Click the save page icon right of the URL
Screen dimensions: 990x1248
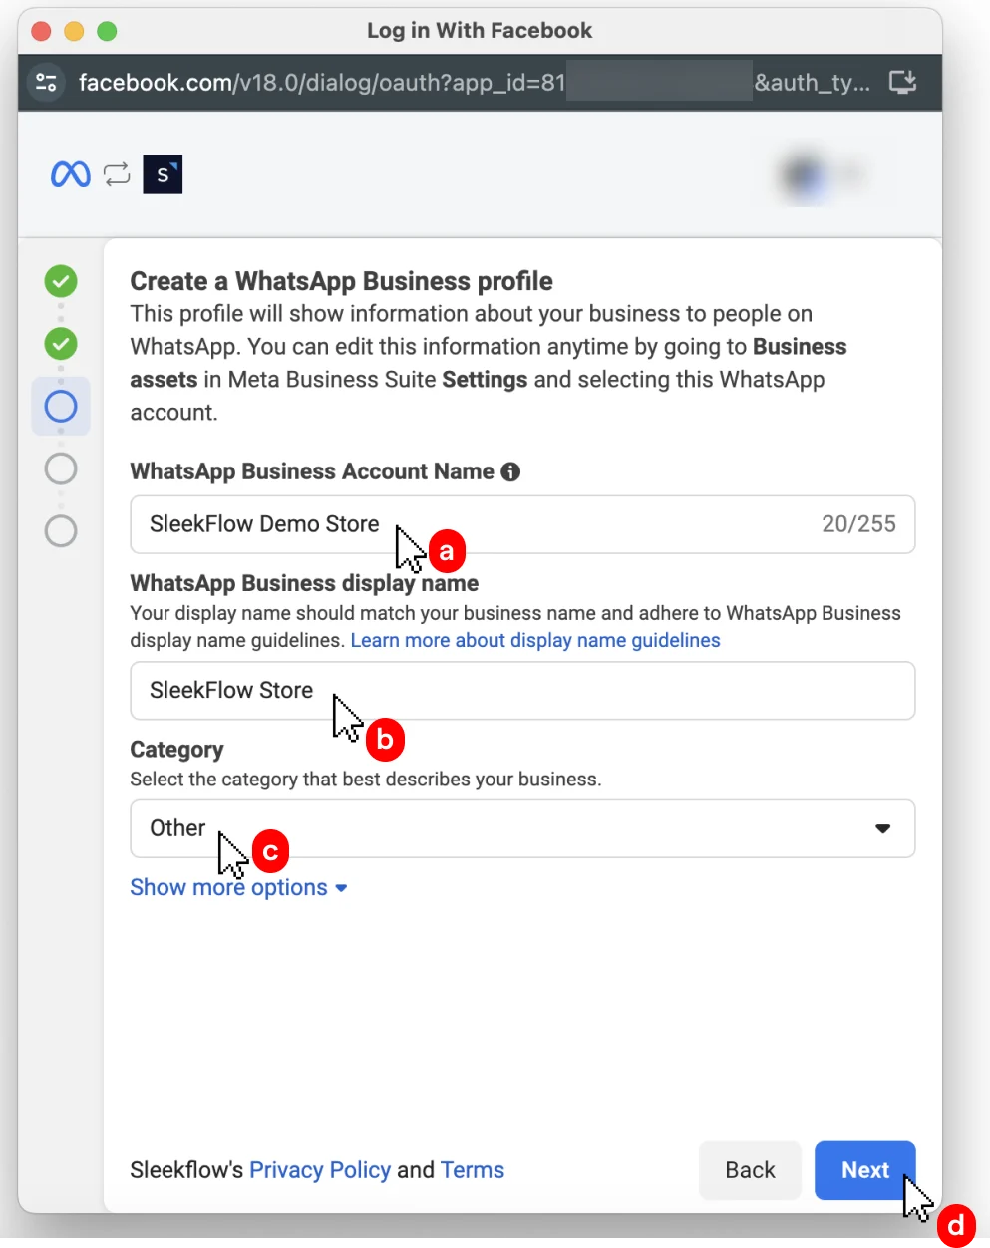point(901,82)
